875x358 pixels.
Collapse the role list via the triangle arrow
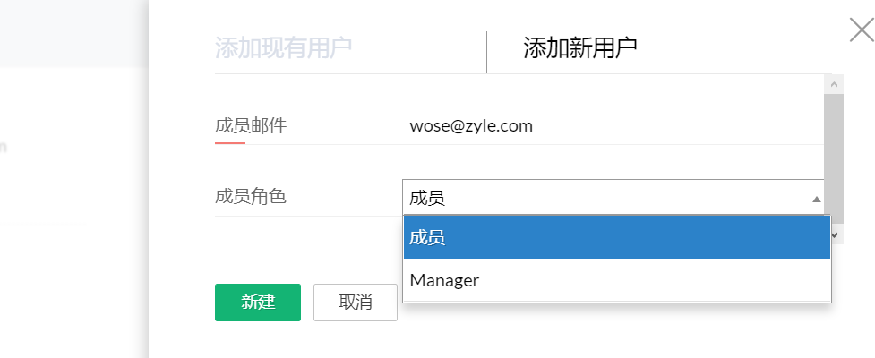click(x=817, y=199)
